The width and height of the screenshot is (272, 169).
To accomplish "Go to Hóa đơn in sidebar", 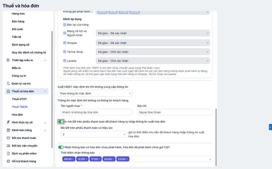I will coord(17,115).
